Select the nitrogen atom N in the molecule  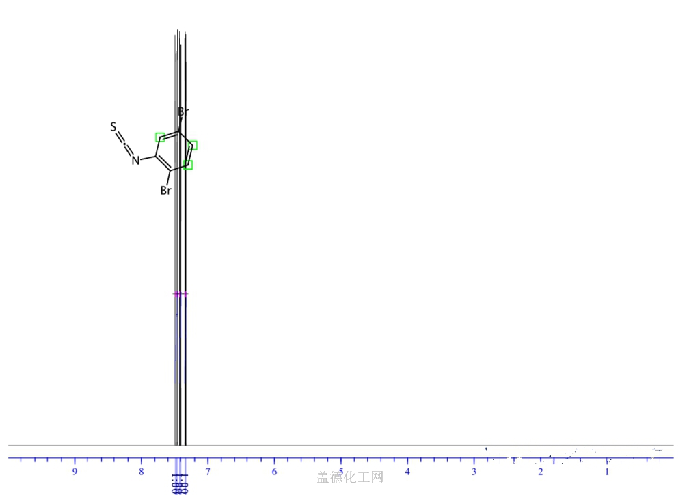pos(135,161)
